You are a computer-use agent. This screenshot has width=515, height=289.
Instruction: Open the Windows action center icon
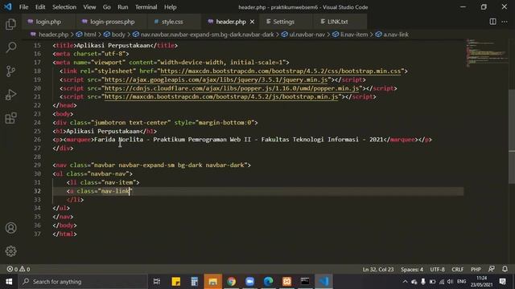tap(502, 282)
